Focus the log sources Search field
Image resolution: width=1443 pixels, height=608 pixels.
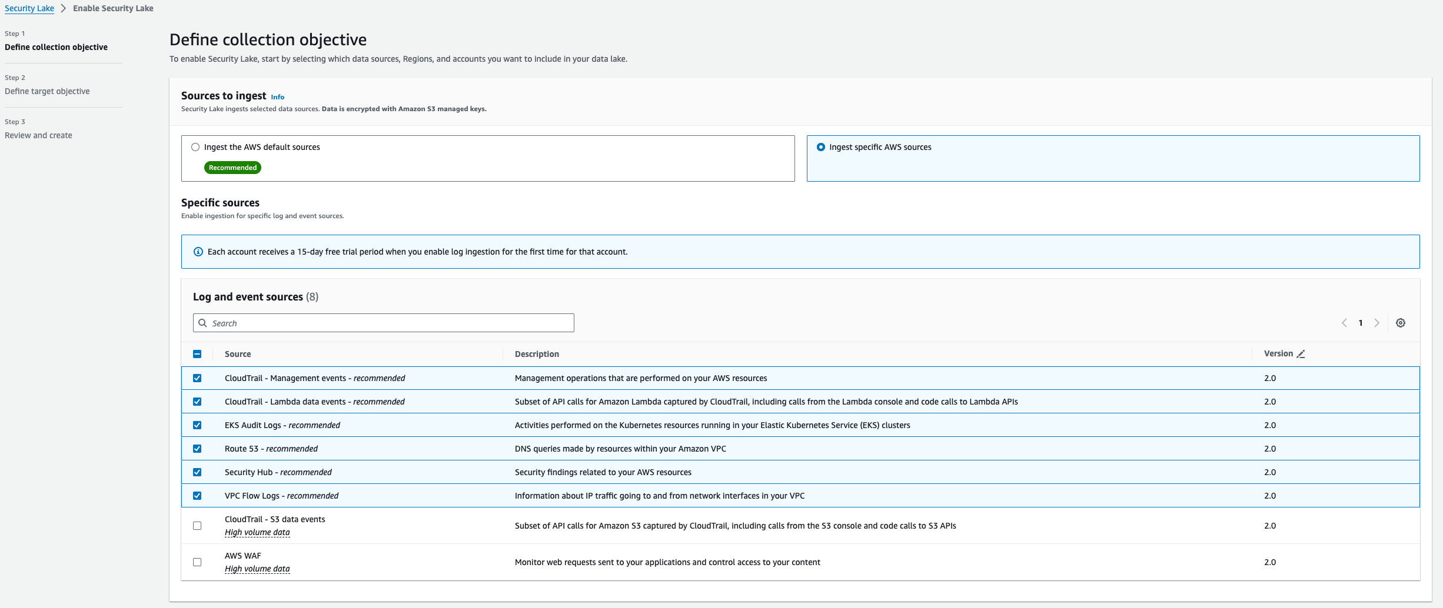point(384,323)
